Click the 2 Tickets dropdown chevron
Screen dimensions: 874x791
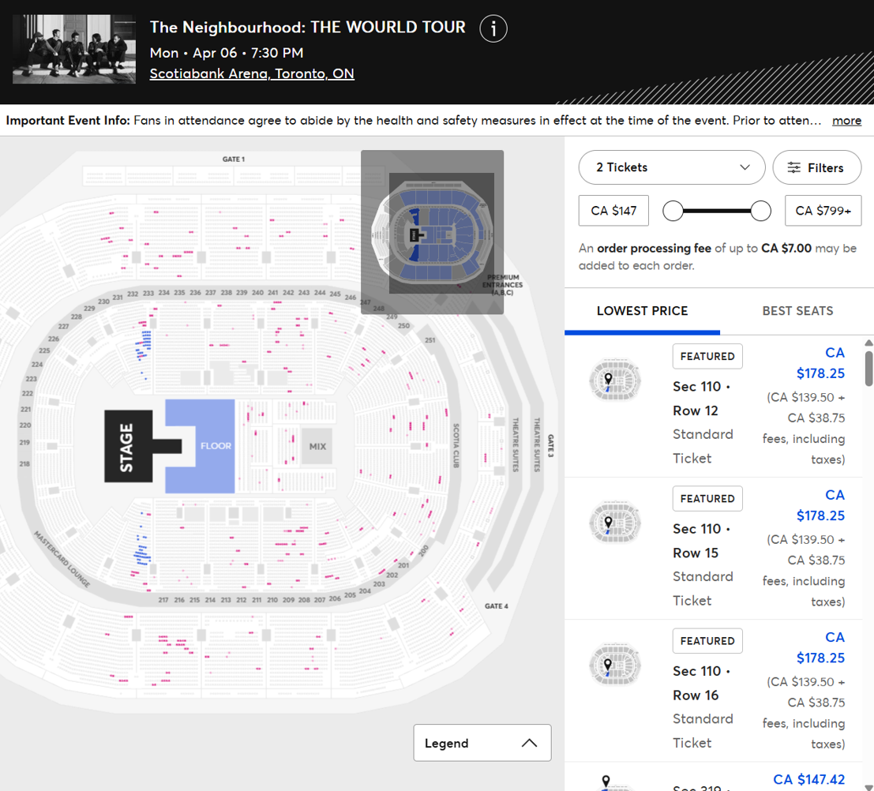coord(745,167)
